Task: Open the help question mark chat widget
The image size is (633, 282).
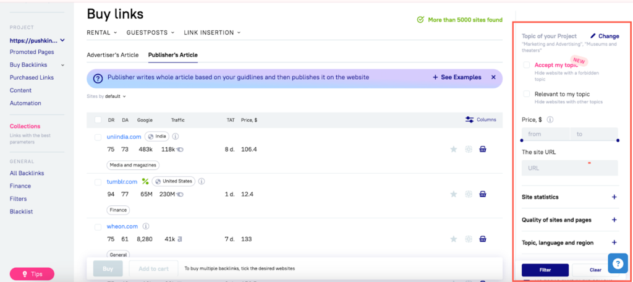Action: click(x=618, y=263)
